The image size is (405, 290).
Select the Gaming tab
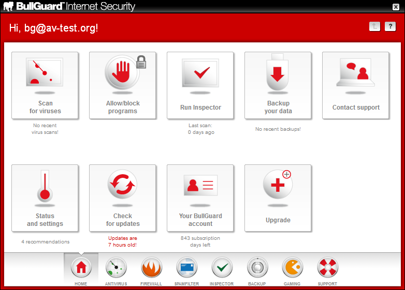coord(292,269)
